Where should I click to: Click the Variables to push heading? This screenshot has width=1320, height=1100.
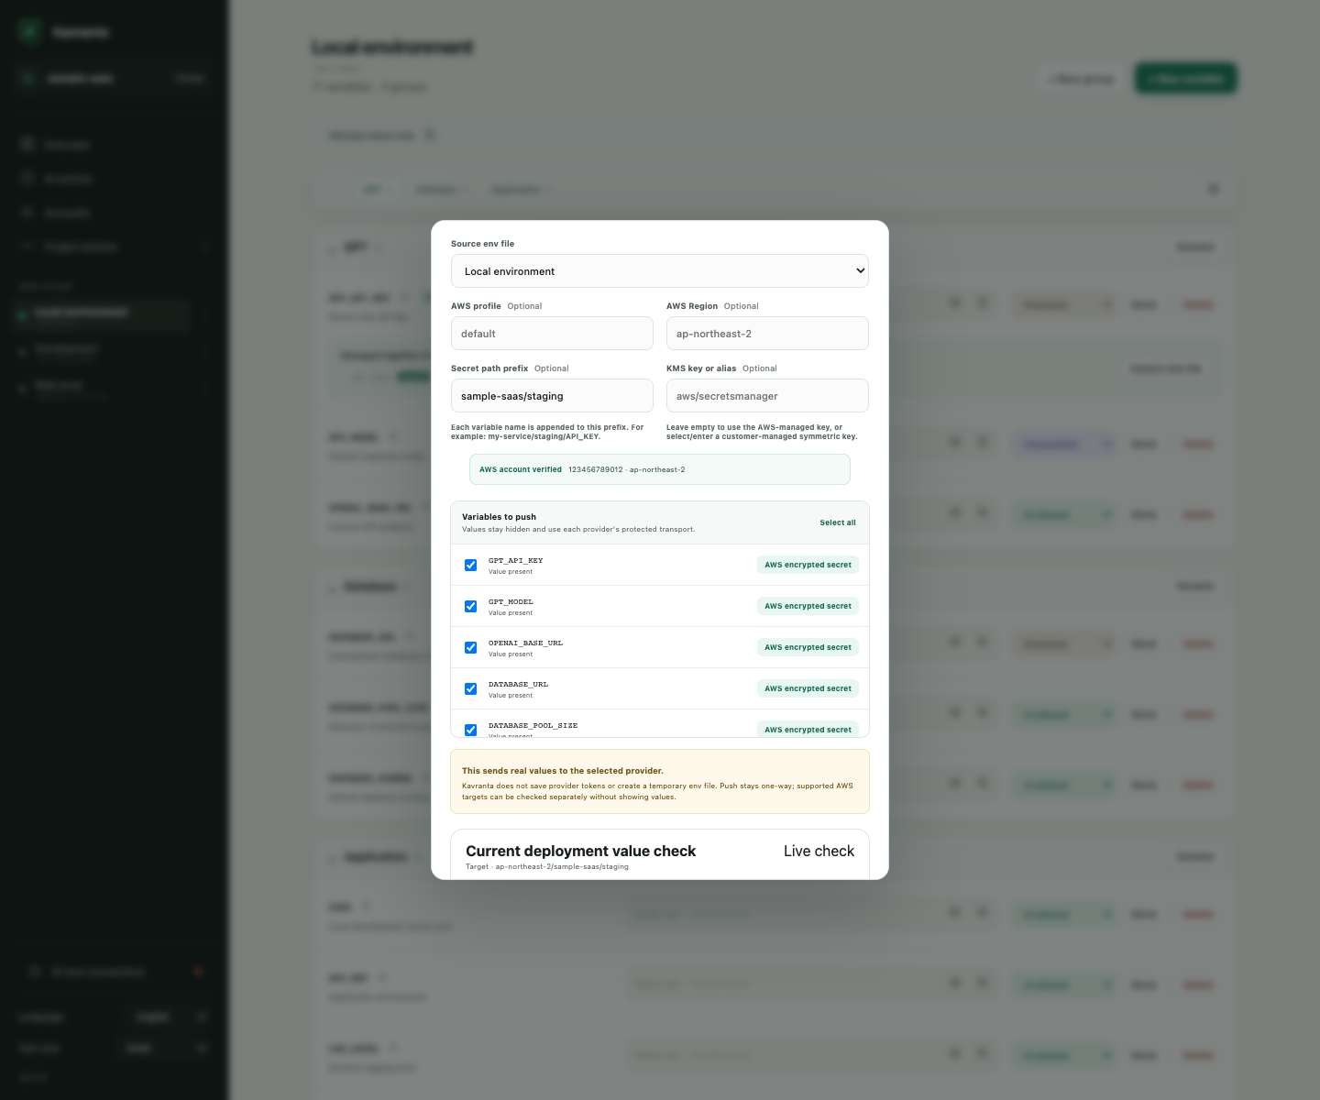[499, 517]
